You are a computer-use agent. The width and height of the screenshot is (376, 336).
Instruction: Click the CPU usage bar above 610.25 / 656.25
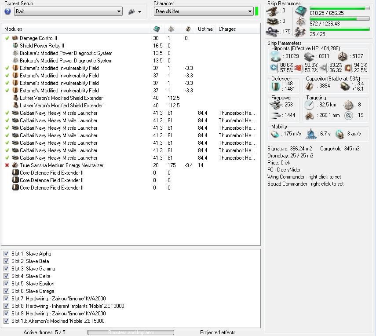pyautogui.click(x=339, y=8)
